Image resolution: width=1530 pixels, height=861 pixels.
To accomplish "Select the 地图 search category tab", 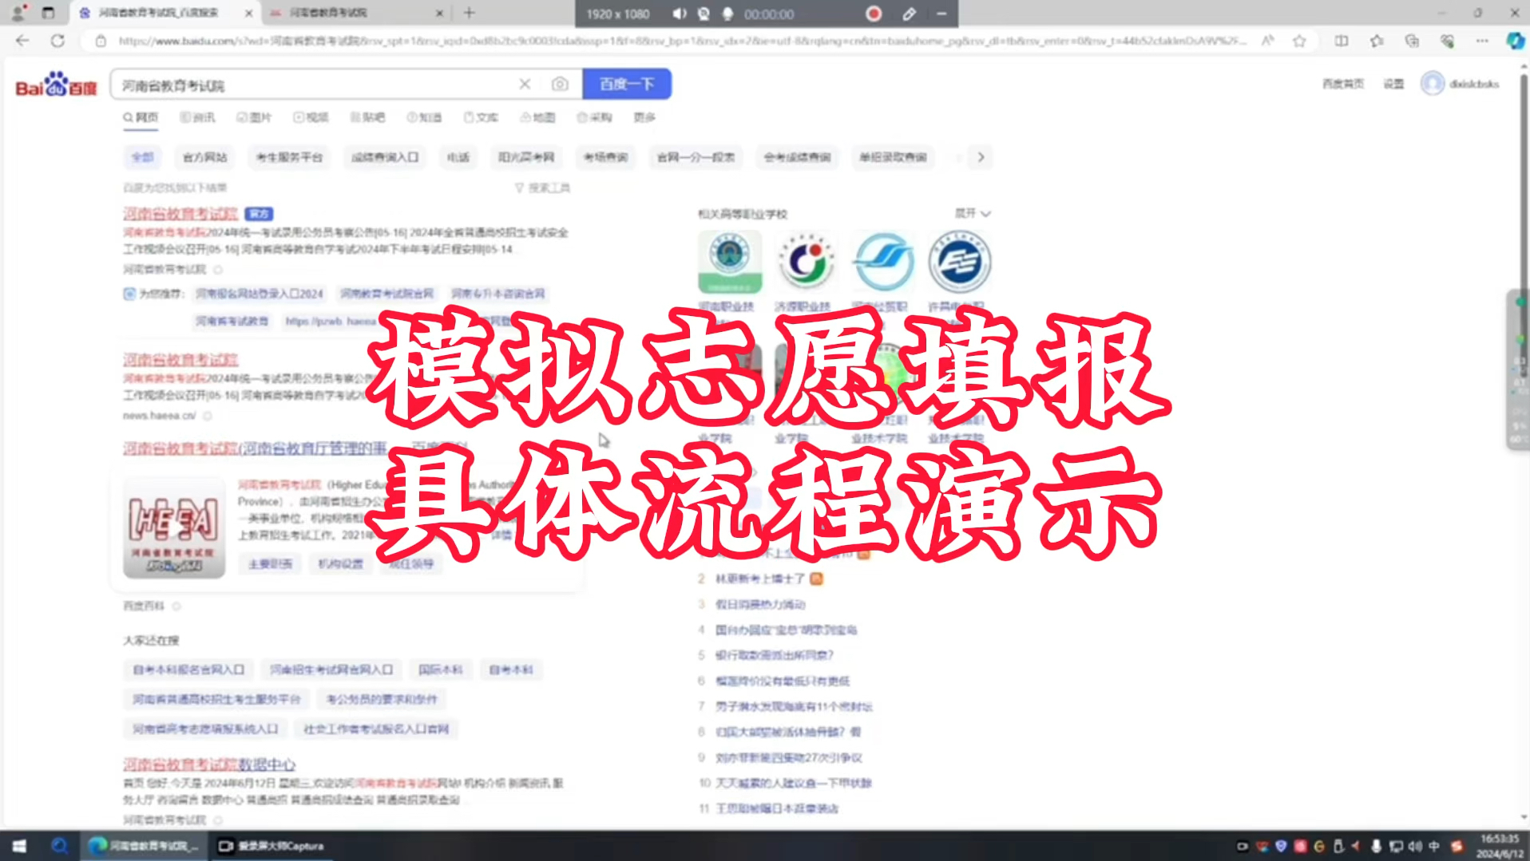I will (537, 117).
